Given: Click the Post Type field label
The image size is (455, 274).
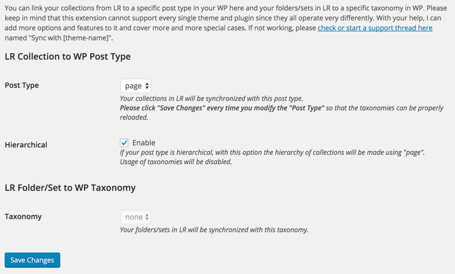Looking at the screenshot, I should (22, 85).
